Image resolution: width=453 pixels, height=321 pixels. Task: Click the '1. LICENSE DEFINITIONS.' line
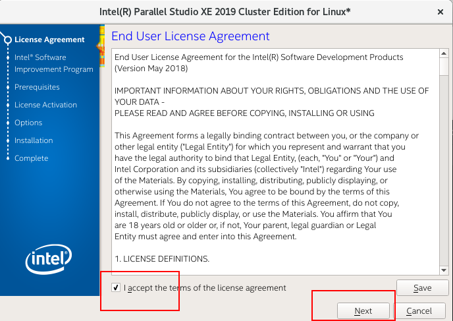click(162, 258)
